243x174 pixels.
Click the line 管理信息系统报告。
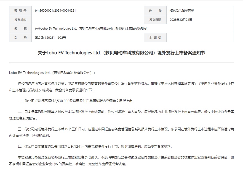[x=23, y=118]
